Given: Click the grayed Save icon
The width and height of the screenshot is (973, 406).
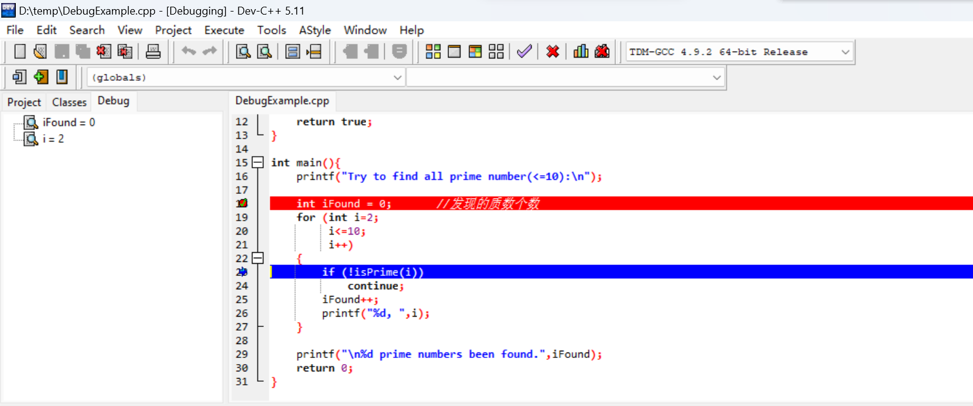Looking at the screenshot, I should pos(61,52).
